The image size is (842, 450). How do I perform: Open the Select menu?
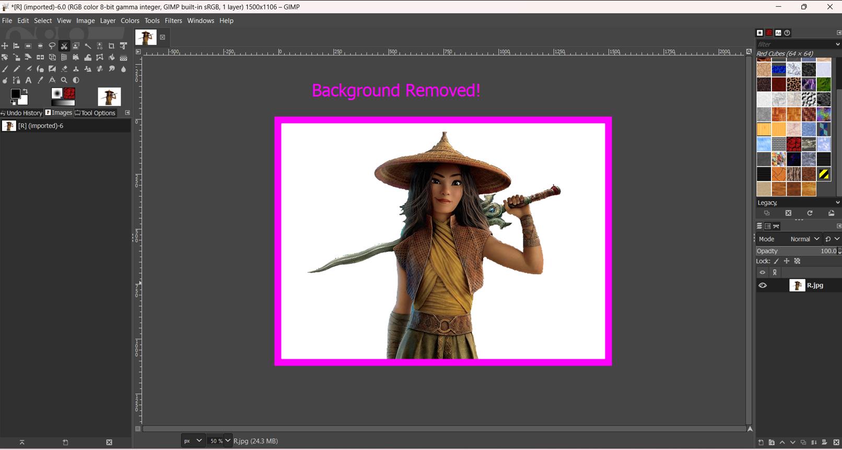[x=43, y=21]
